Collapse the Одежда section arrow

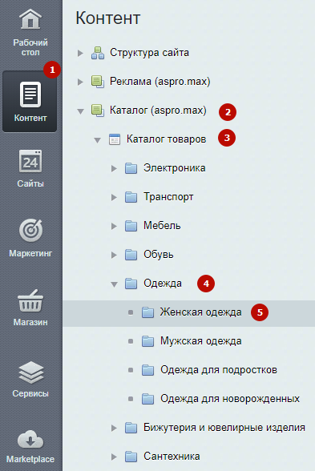pos(114,284)
